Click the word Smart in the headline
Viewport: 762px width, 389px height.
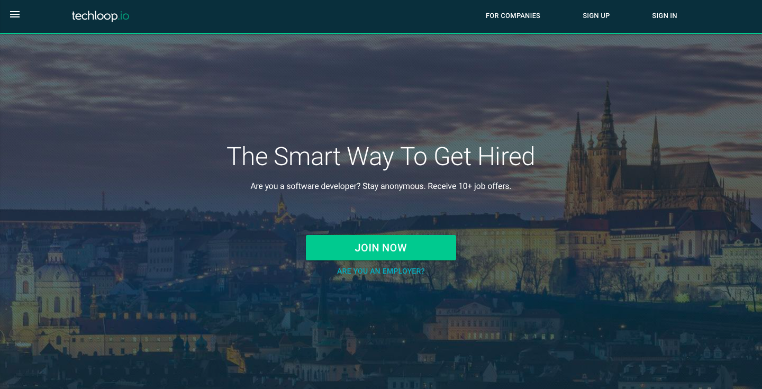tap(307, 157)
